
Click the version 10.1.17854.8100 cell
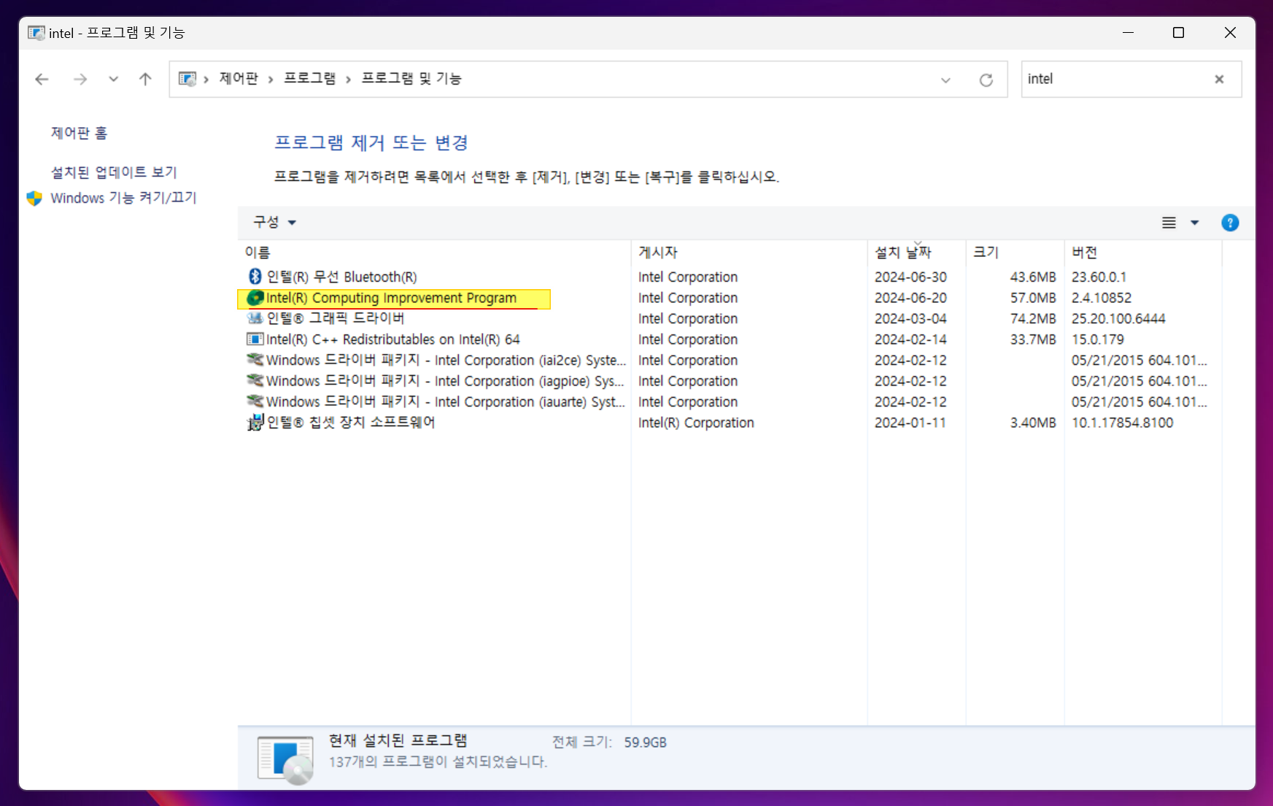point(1122,423)
